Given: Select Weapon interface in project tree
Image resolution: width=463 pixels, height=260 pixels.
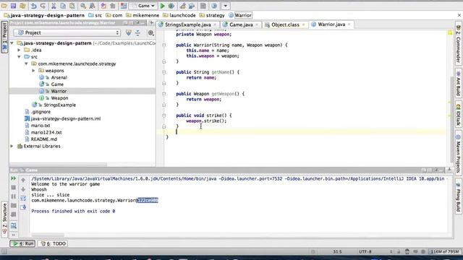Looking at the screenshot, I should [x=59, y=98].
